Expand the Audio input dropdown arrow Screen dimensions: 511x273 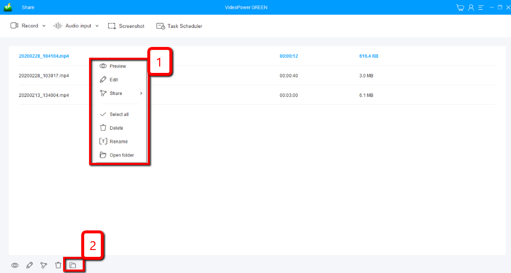[x=97, y=26]
